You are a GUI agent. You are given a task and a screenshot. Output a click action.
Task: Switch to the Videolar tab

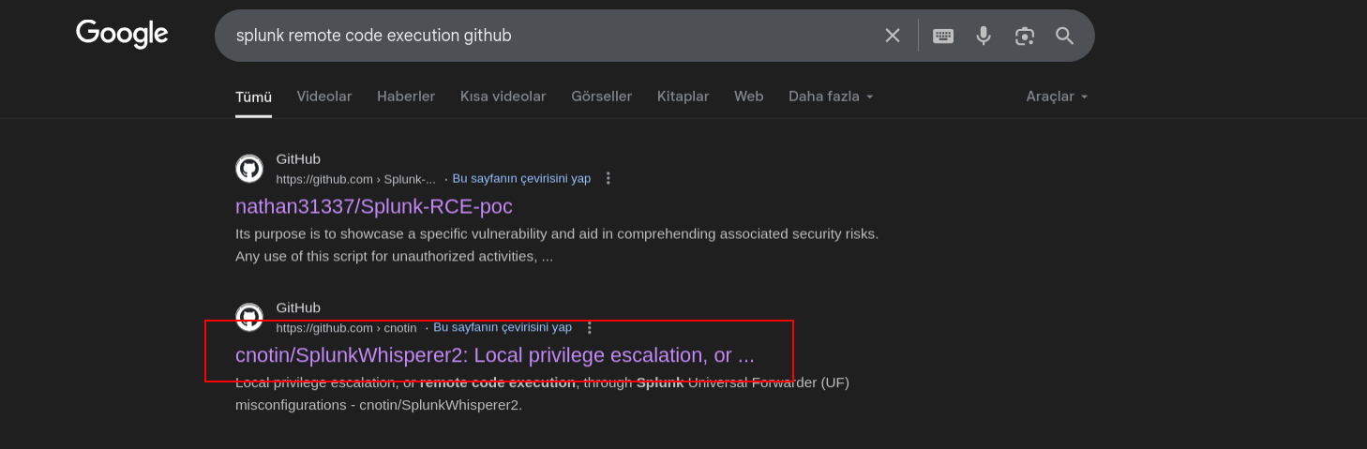(x=324, y=97)
